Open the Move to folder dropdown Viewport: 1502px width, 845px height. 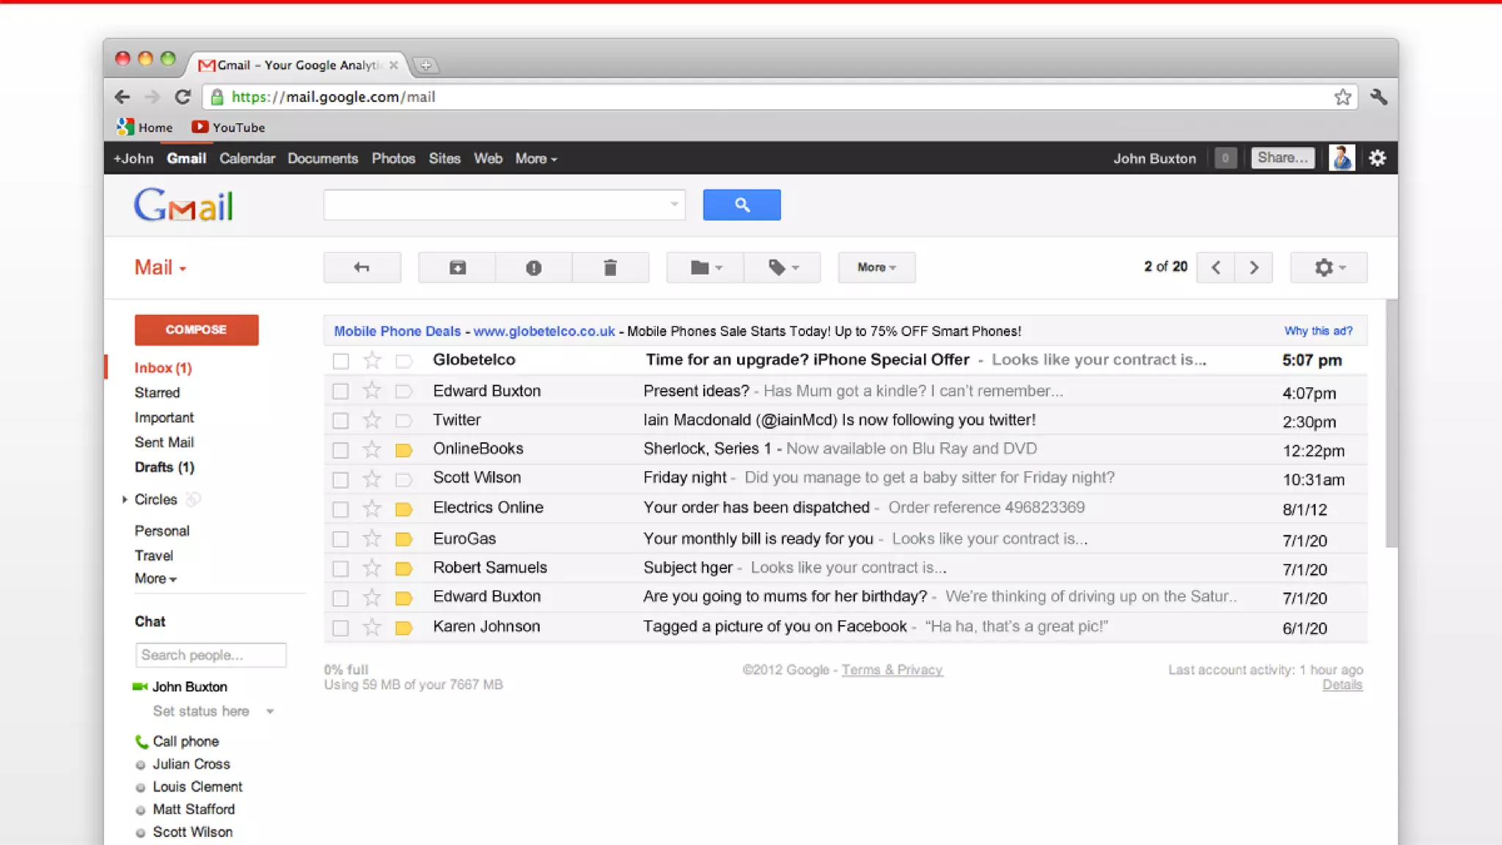pos(705,268)
